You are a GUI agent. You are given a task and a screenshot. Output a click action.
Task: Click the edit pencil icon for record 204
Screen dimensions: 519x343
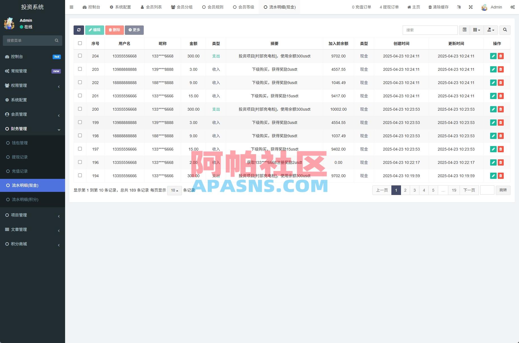click(x=493, y=56)
